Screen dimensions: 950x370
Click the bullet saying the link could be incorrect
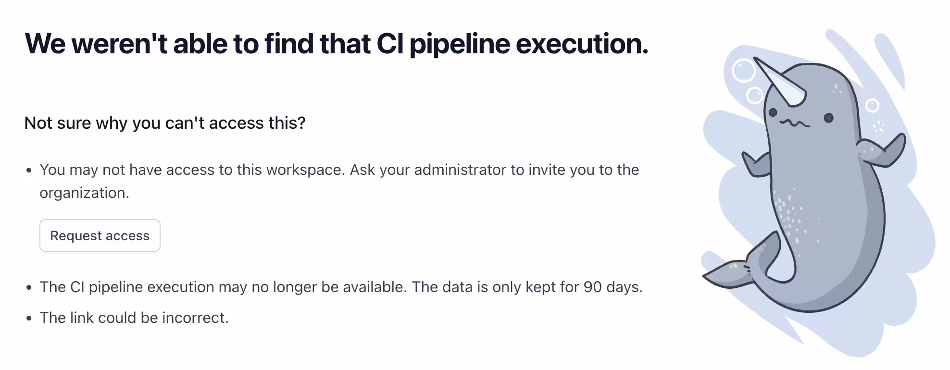(135, 317)
